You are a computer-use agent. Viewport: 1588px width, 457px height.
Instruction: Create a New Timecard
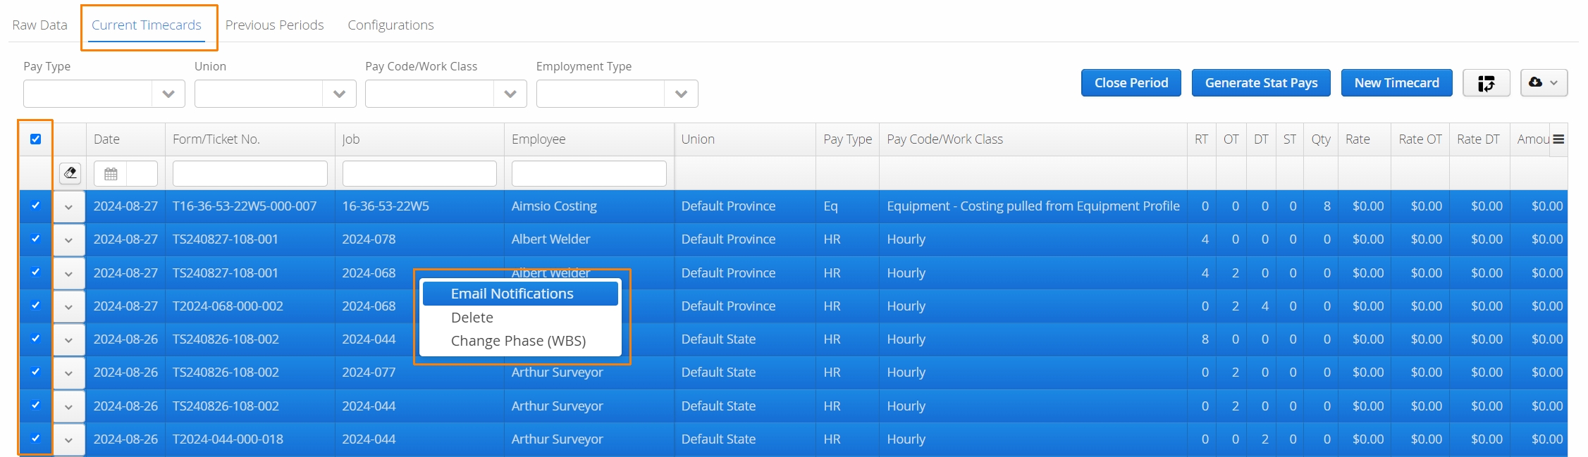(1396, 83)
